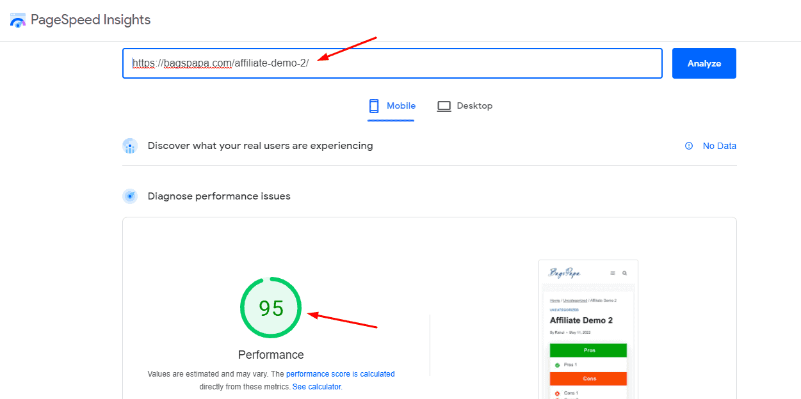Switch to the Mobile tab

(392, 106)
